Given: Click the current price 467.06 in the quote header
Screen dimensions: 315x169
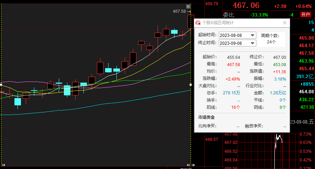Looking at the screenshot, I should pos(246,6).
